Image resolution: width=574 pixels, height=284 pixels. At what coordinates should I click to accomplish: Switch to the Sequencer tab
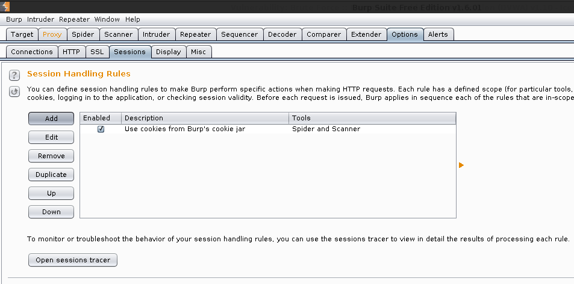[239, 34]
